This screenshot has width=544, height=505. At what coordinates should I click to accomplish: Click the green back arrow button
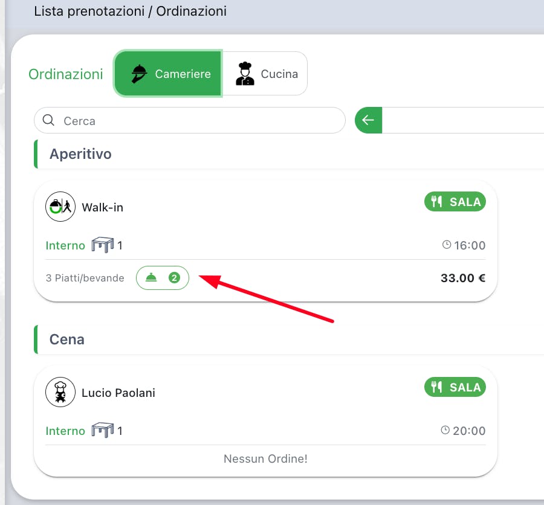pos(369,120)
